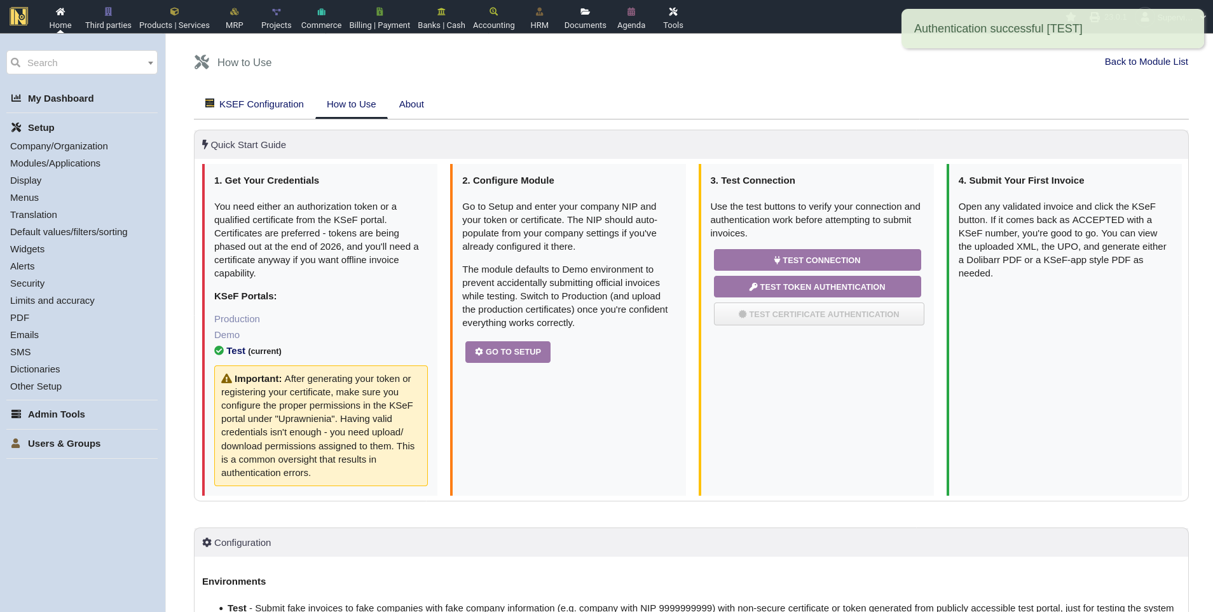Open the About tab
This screenshot has width=1213, height=612.
[x=411, y=104]
